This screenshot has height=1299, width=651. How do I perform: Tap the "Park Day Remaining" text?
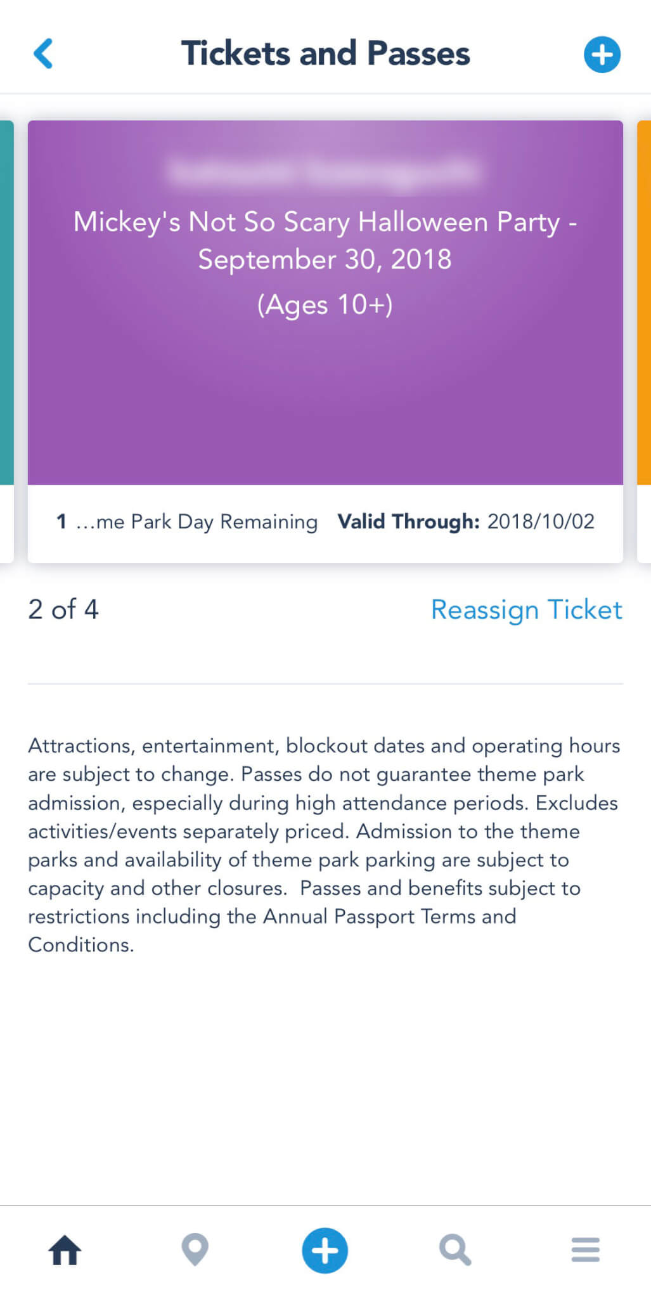(x=197, y=522)
